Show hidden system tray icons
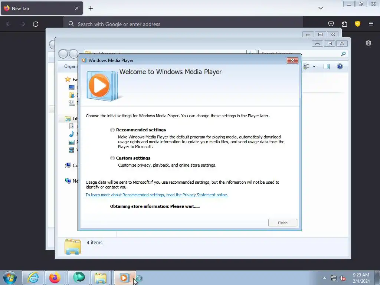 tap(324, 278)
